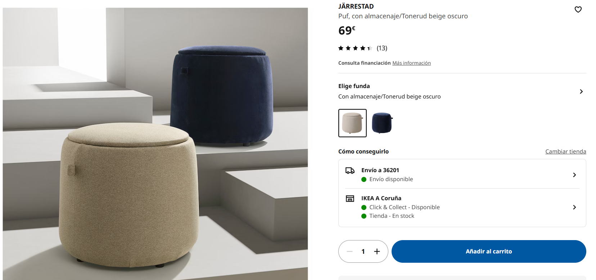Image resolution: width=596 pixels, height=280 pixels.
Task: Decrease quantity with the minus icon
Action: point(349,252)
